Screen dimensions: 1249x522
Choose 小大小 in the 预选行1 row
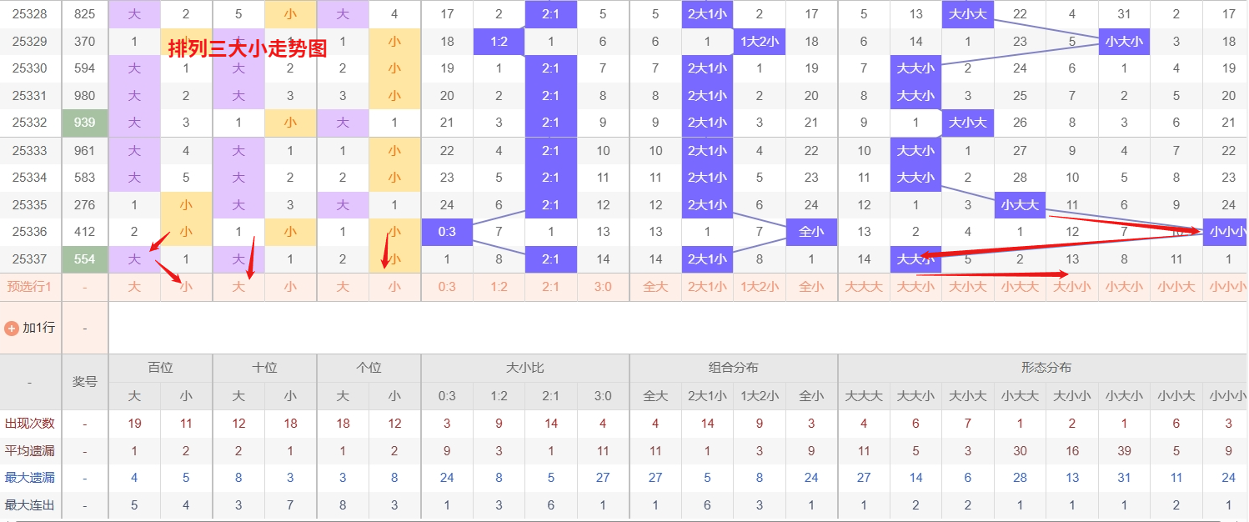pyautogui.click(x=1124, y=287)
